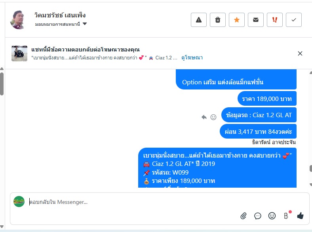Open the Baht payment request icon

point(286,216)
